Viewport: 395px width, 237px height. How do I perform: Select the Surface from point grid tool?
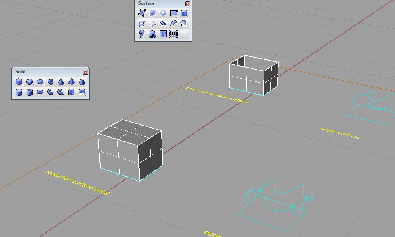[x=173, y=34]
